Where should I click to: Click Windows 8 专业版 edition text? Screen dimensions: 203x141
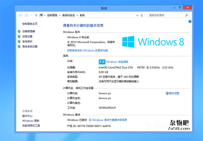pos(78,37)
